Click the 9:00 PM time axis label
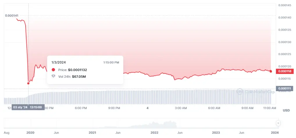This screenshot has height=138, width=296. 114,108
